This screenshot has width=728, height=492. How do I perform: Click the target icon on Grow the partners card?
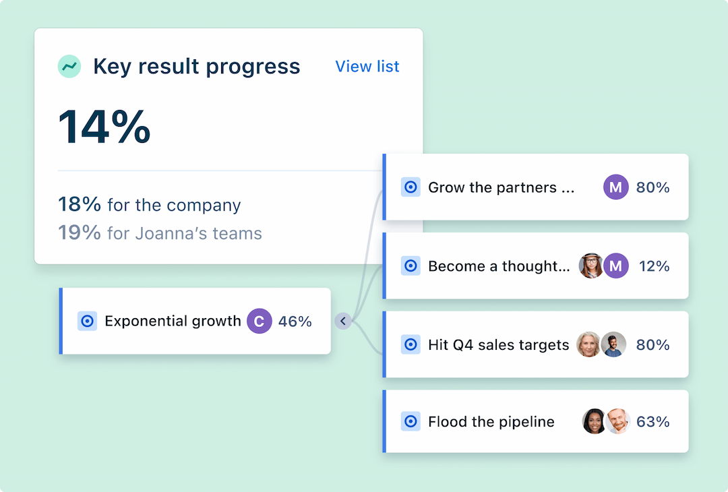coord(411,187)
